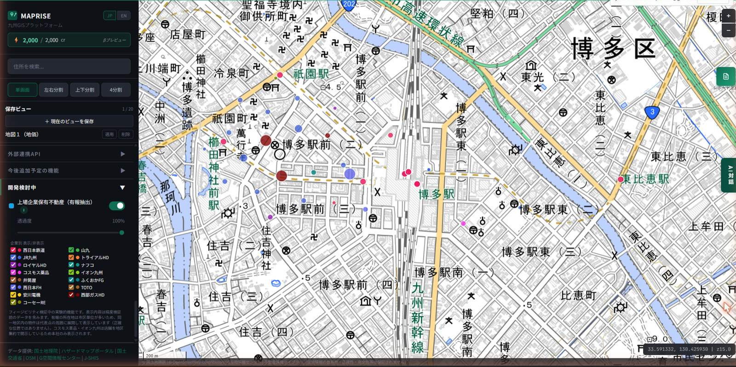Click 現在のビューを保存 button
The height and width of the screenshot is (367, 736).
(x=69, y=121)
